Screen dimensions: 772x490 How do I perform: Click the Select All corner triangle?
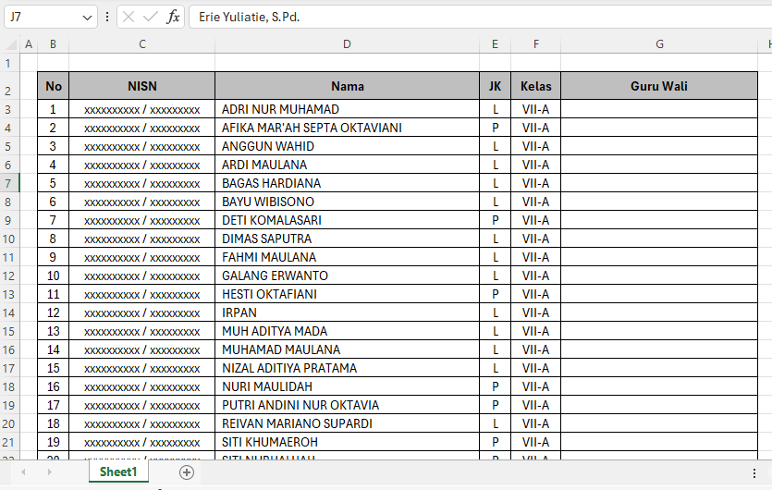[10, 44]
